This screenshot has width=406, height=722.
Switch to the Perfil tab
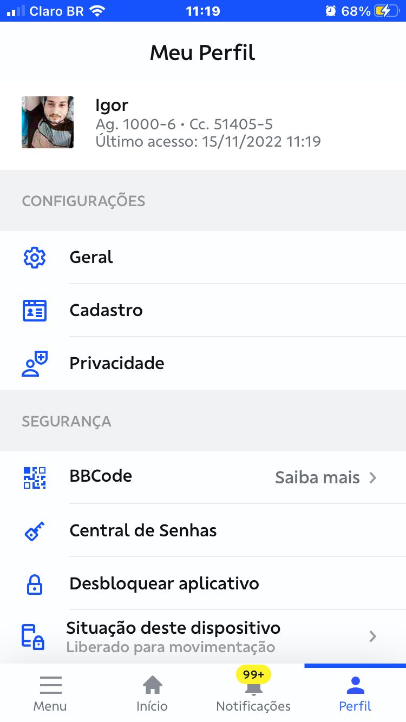pos(355,693)
